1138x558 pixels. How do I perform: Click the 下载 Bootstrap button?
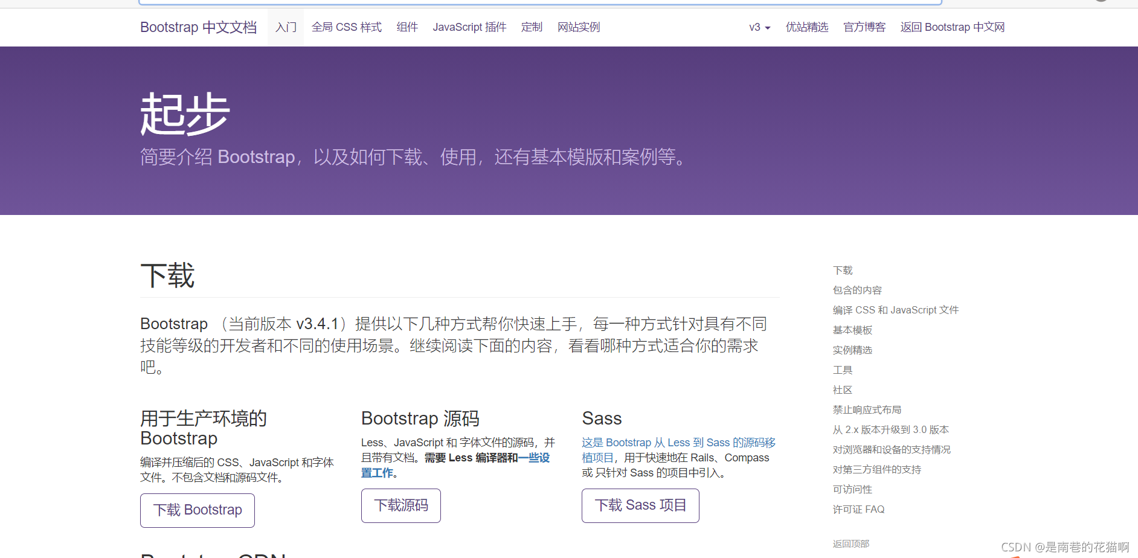[198, 510]
